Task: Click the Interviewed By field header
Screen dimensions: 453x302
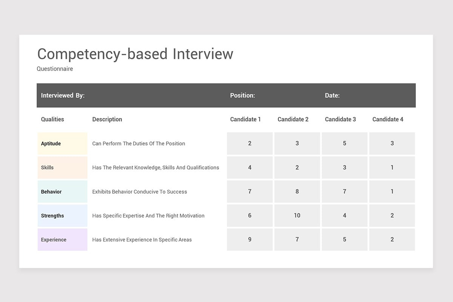Action: click(x=63, y=96)
